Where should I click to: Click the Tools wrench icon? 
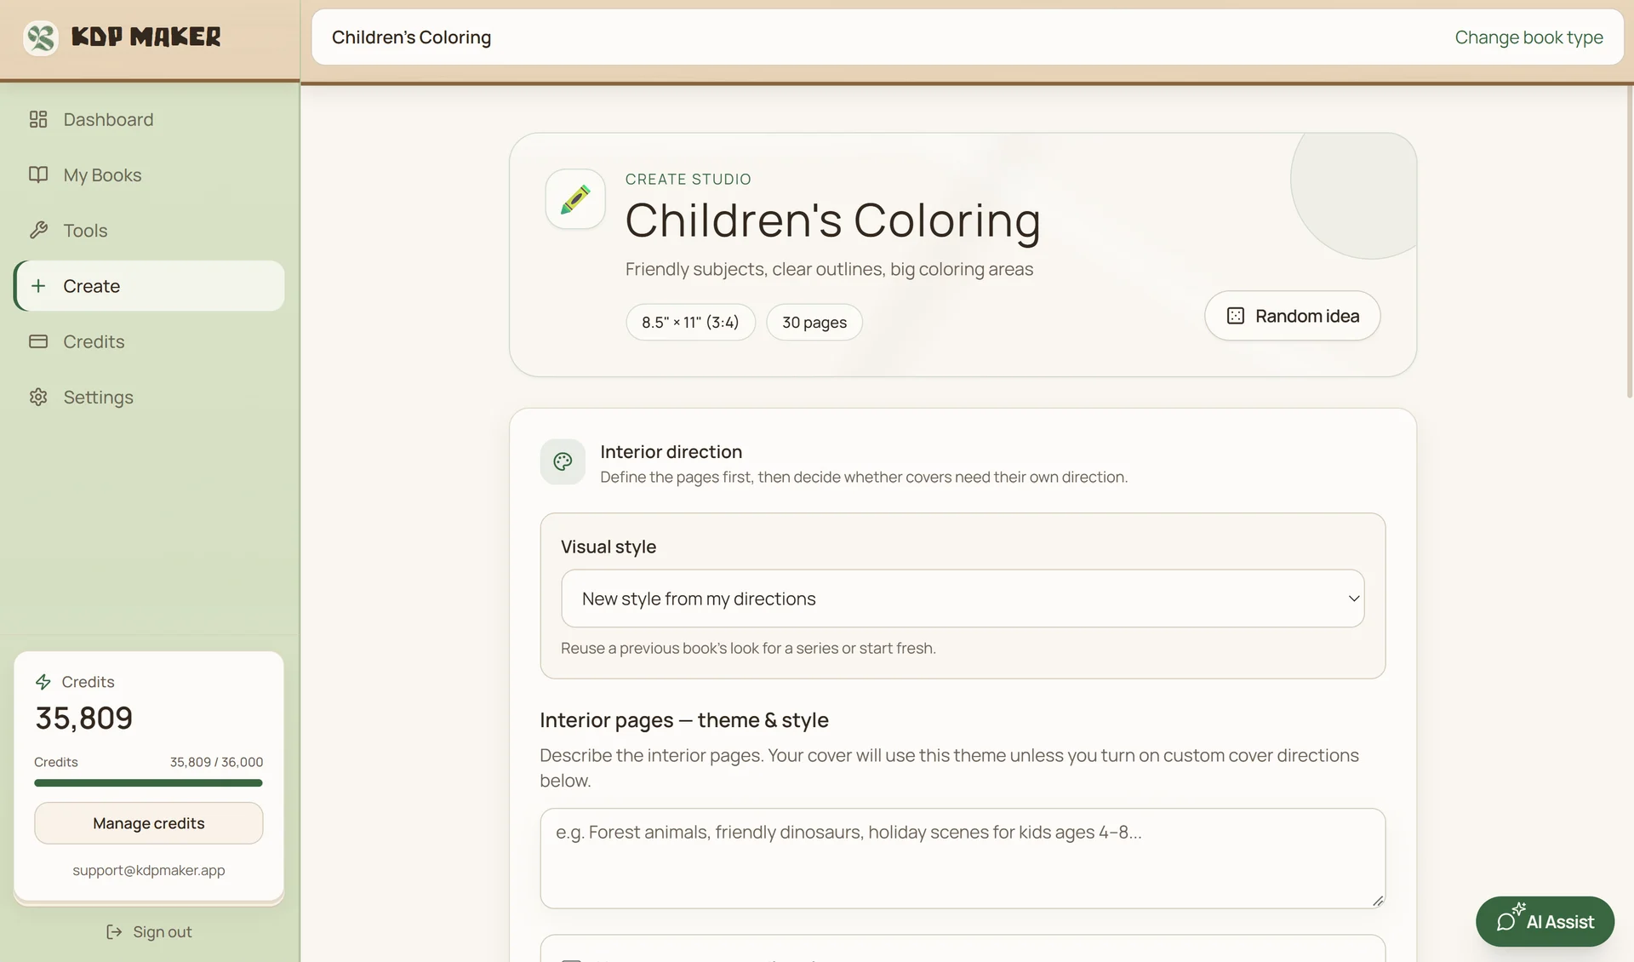pos(38,230)
